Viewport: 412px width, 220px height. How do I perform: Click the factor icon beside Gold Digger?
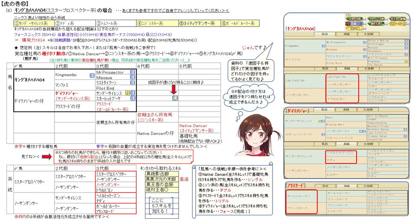click(x=406, y=44)
